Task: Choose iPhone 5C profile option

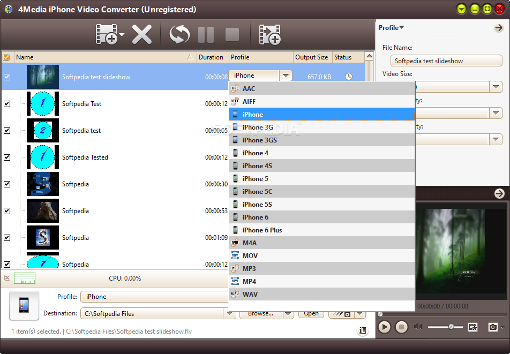Action: (322, 192)
